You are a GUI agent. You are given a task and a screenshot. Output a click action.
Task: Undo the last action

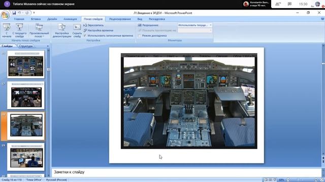[20, 13]
